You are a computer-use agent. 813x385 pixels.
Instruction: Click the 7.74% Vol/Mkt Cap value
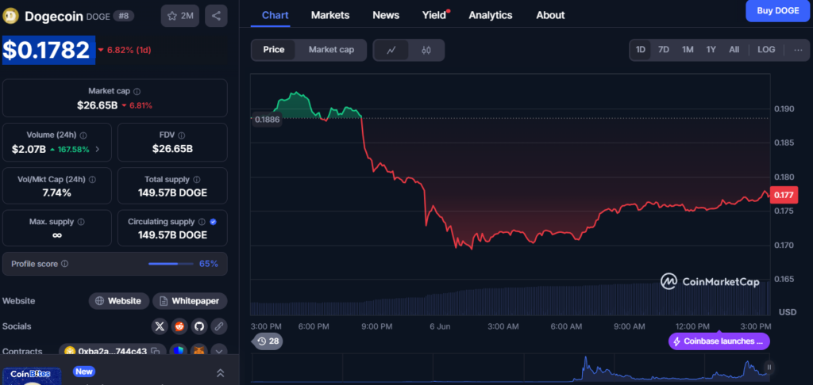click(x=57, y=193)
